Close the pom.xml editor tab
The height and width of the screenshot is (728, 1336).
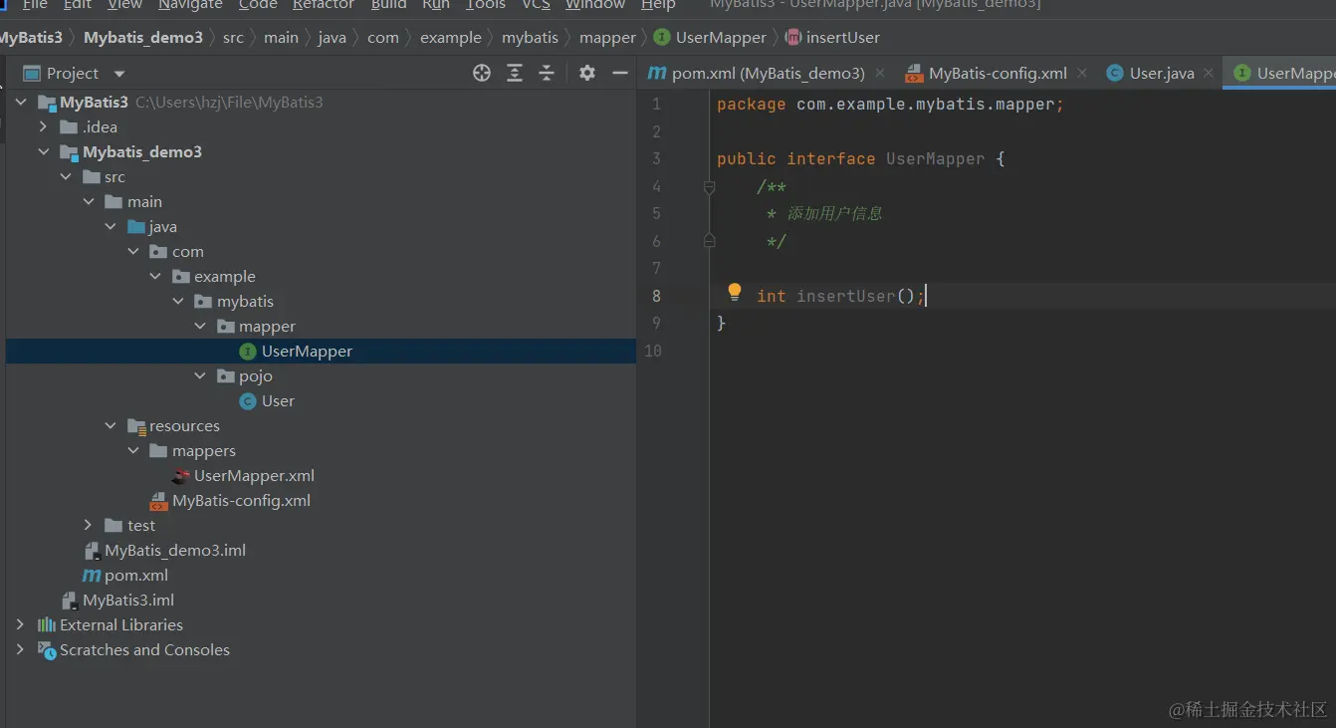[879, 73]
